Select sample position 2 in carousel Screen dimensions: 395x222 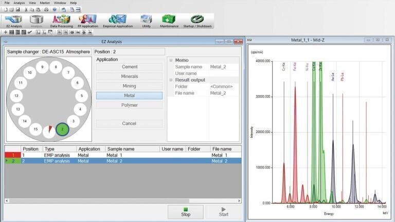click(62, 129)
